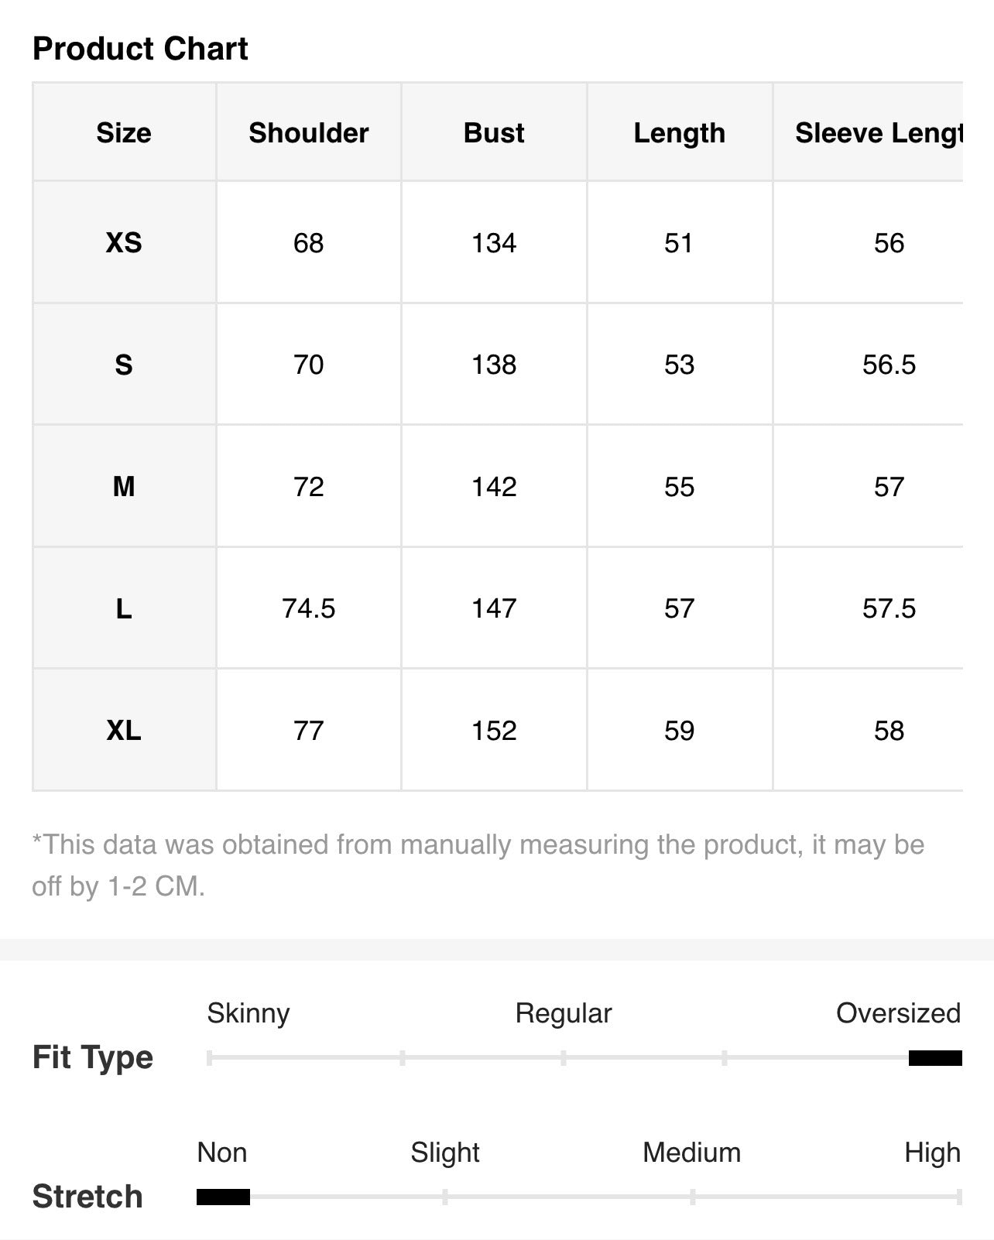Click the Medium stretch label
The image size is (994, 1240).
(691, 1153)
